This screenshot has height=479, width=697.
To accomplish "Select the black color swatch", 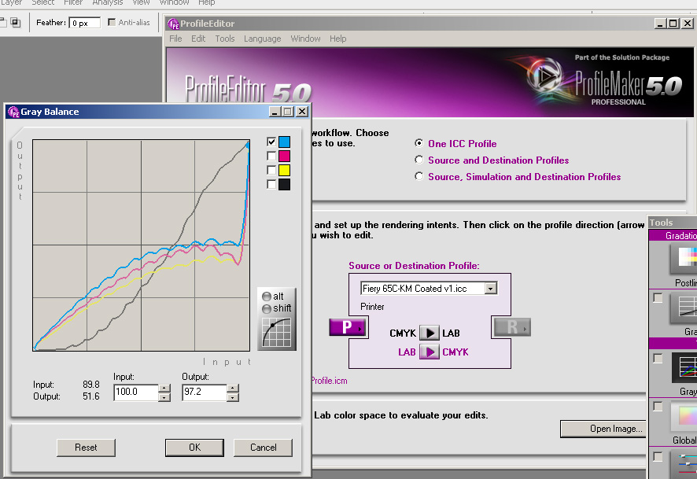I will 285,184.
